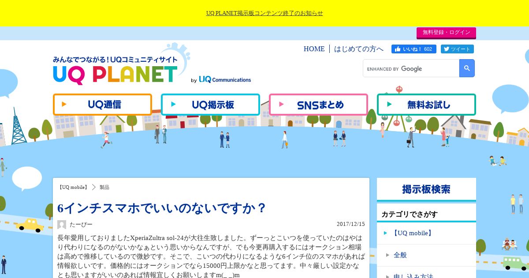Go to the HOME link
This screenshot has width=529, height=278.
tap(314, 49)
